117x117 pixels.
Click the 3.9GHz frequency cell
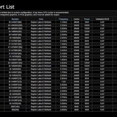click(63, 110)
